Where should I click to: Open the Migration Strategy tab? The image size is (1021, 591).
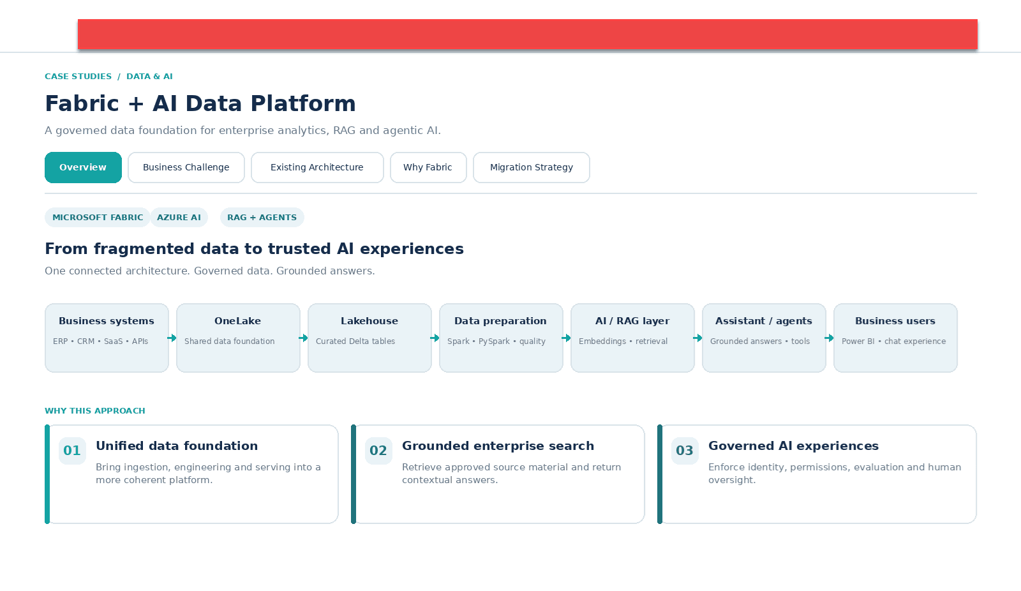pyautogui.click(x=532, y=167)
